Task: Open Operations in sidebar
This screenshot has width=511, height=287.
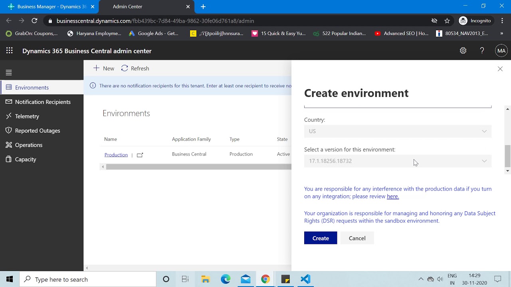Action: 42,145
